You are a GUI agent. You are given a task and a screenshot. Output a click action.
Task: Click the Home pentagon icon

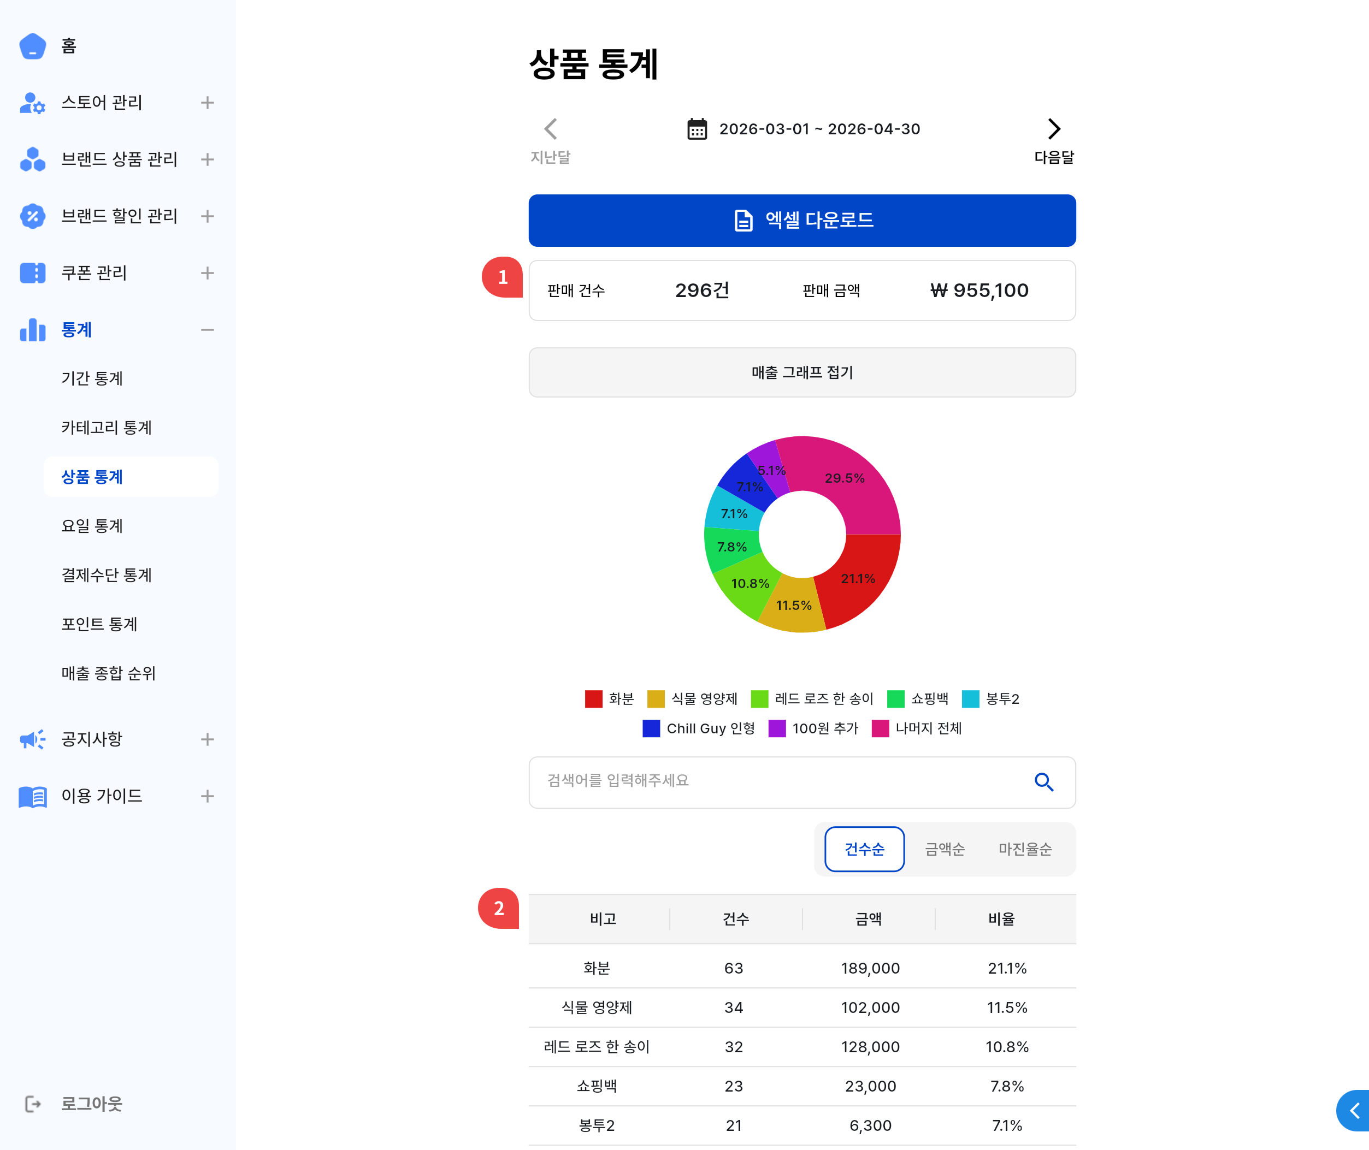tap(33, 46)
